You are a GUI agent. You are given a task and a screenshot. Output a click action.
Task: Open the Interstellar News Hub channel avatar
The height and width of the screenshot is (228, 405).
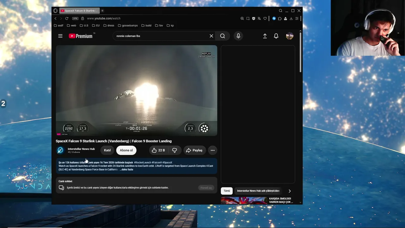pos(60,150)
